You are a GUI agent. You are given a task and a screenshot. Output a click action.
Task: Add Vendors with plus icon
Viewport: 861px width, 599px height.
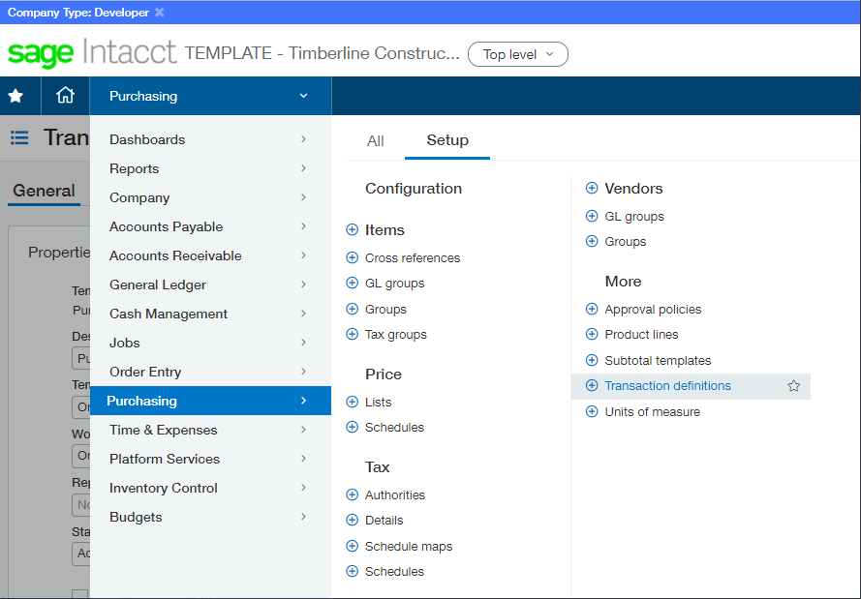point(592,188)
